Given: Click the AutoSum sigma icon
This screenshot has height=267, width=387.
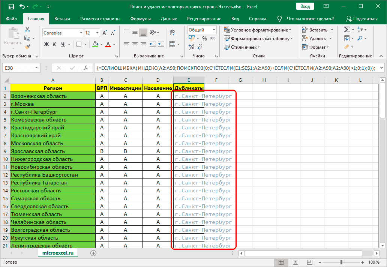Looking at the screenshot, I should pyautogui.click(x=347, y=30).
